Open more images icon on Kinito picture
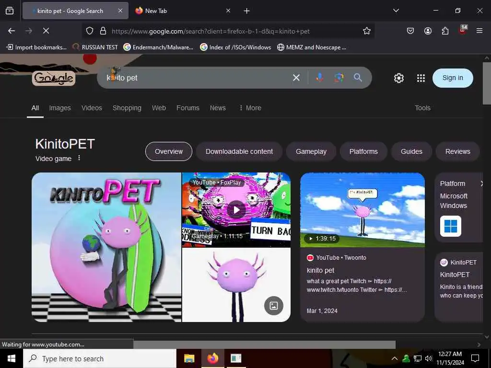The image size is (491, 368). tap(274, 306)
